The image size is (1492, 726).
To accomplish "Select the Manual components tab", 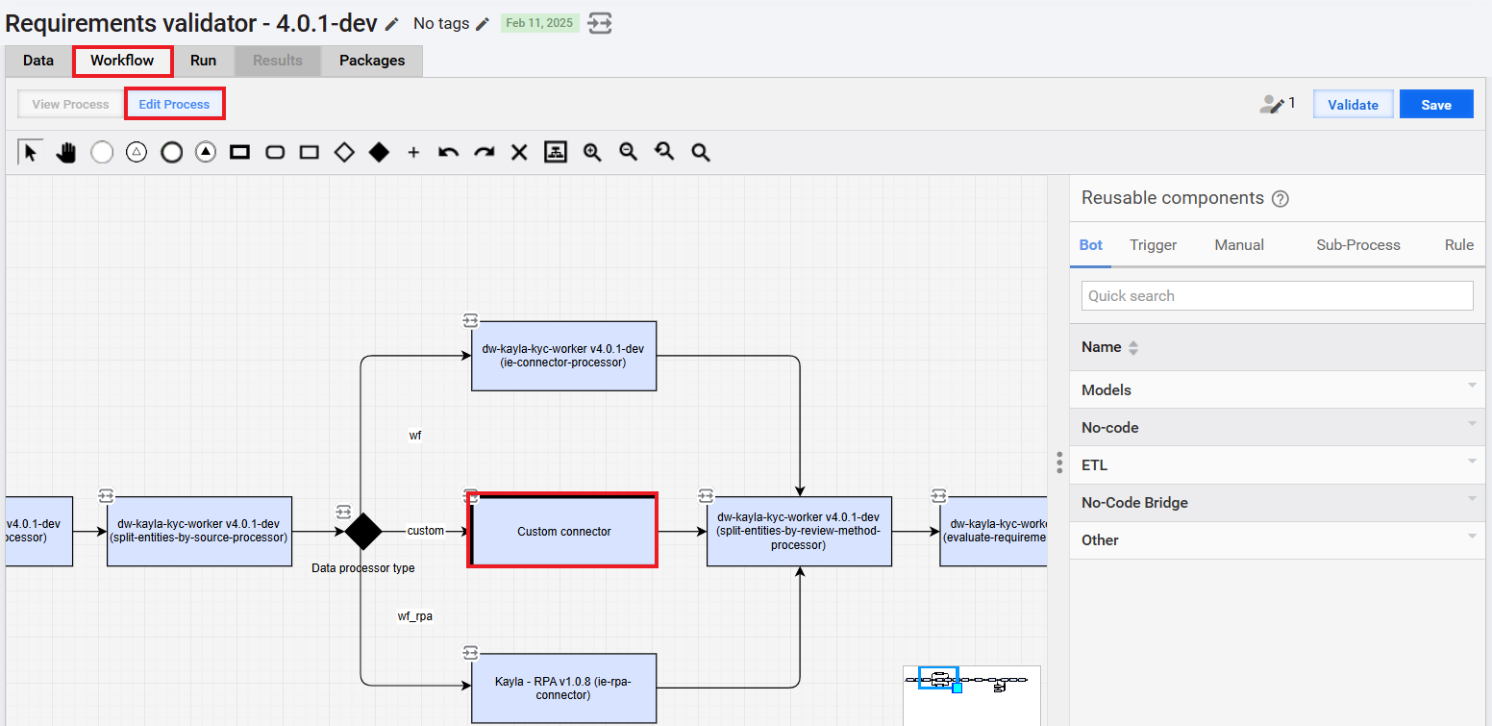I will point(1239,245).
